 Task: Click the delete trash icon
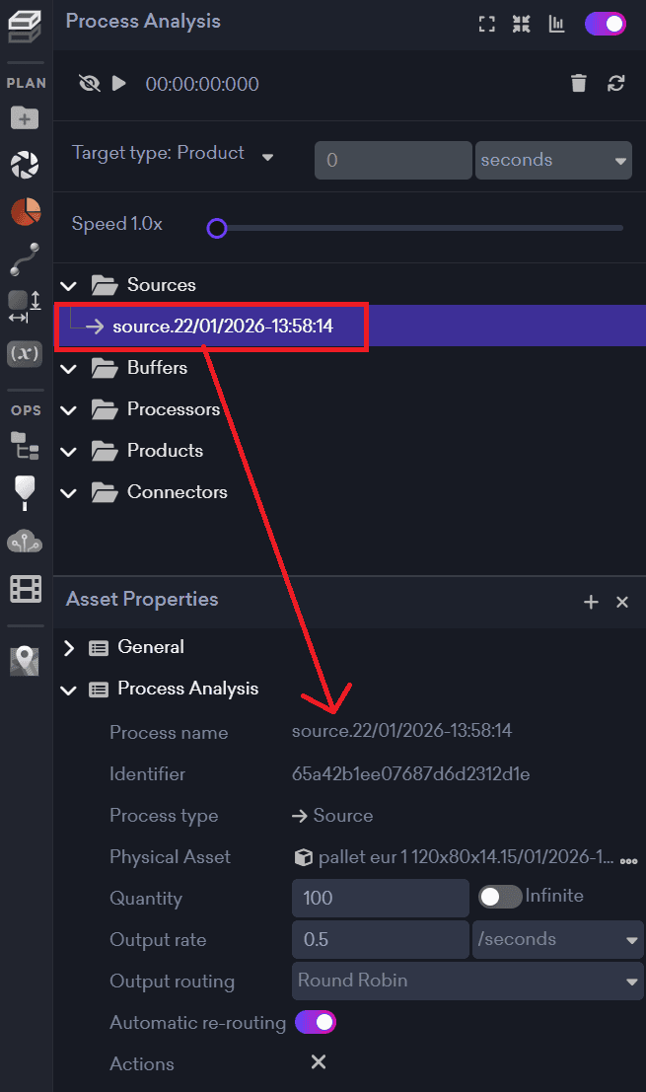click(579, 84)
